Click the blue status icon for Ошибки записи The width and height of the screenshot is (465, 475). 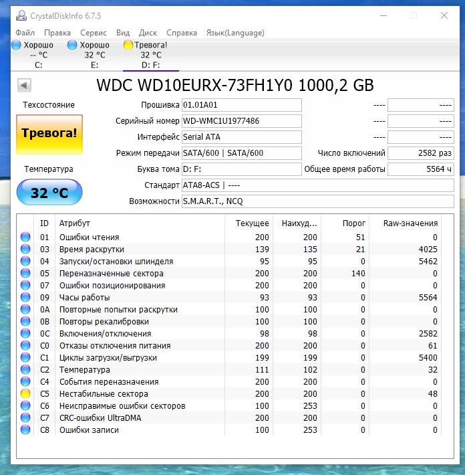pyautogui.click(x=26, y=430)
